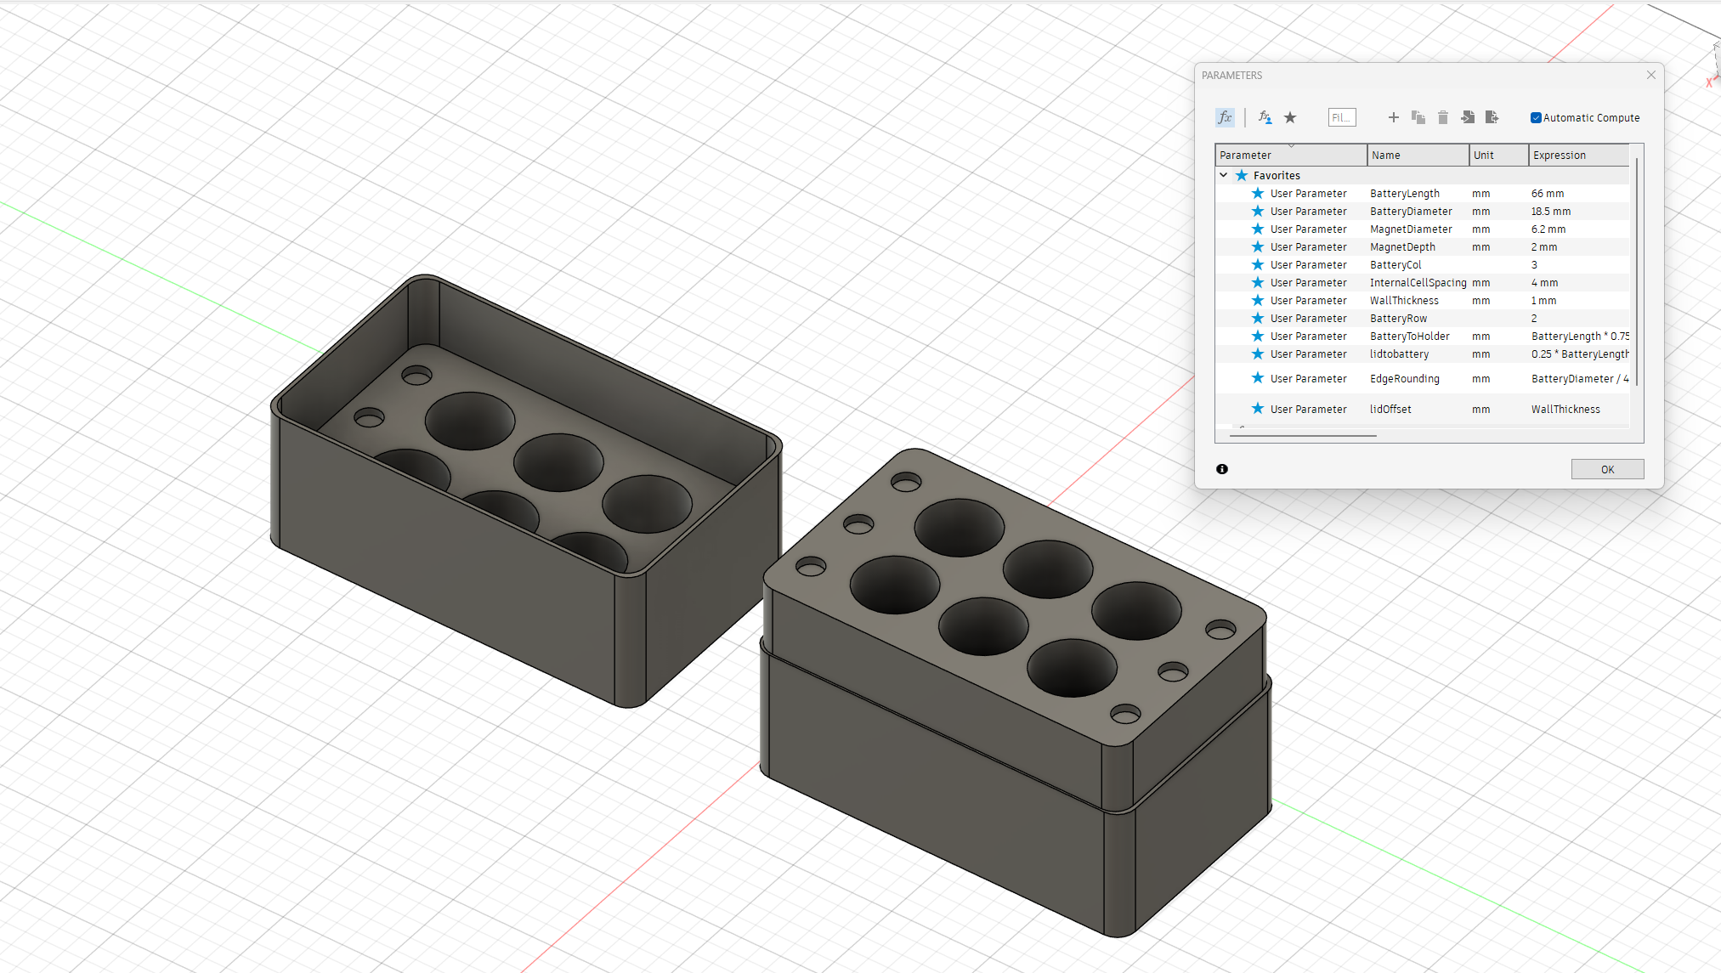Image resolution: width=1721 pixels, height=973 pixels.
Task: Edit the '0.25 * BatteryLength' expression
Action: 1580,354
